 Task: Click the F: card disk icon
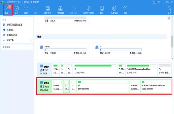tap(97, 47)
